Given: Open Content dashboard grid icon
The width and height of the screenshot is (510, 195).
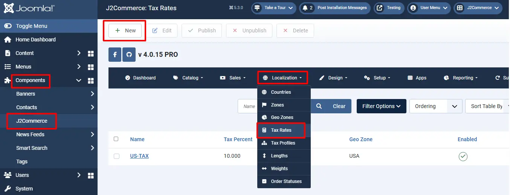Looking at the screenshot, I should 91,53.
